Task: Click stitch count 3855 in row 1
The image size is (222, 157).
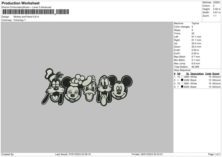Action: [x=186, y=77]
